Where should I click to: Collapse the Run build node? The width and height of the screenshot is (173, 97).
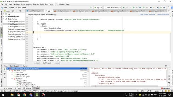(x=10, y=71)
